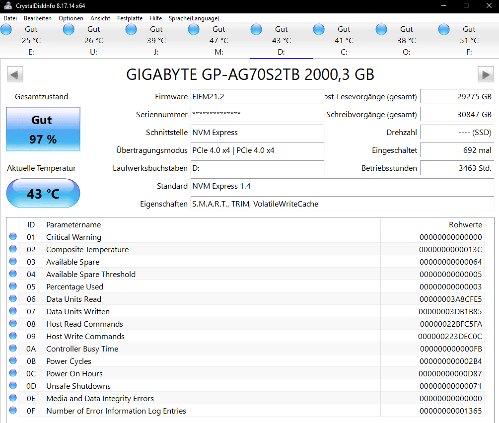The width and height of the screenshot is (499, 423).
Task: Click the status orb for Controller Busy Time
Action: (13, 348)
